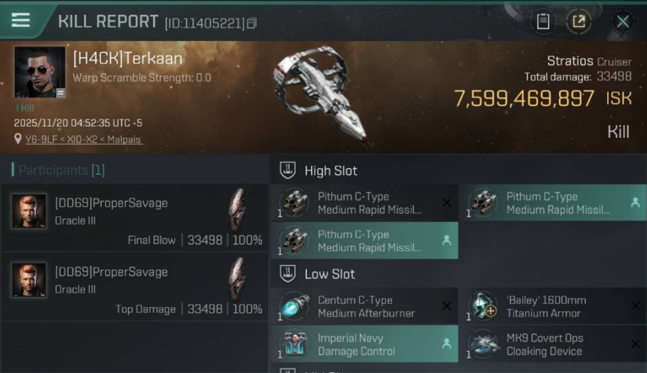Open the Y6-9LF location link

coord(84,140)
